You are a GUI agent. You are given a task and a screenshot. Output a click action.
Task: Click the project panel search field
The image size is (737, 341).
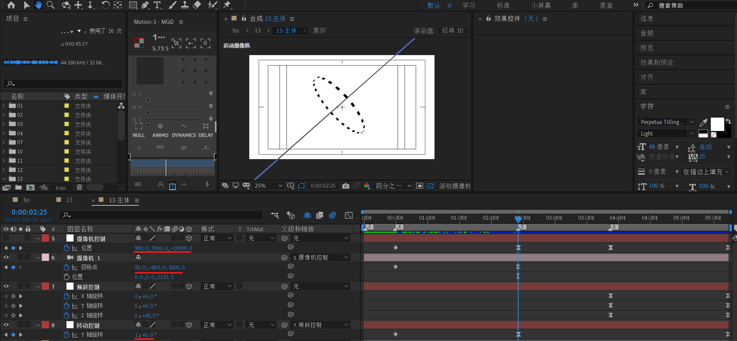[x=63, y=84]
